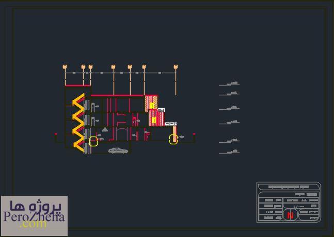Image resolution: width=334 pixels, height=237 pixels.
Task: Click the topmost elevation level marker
Action: [x=229, y=83]
